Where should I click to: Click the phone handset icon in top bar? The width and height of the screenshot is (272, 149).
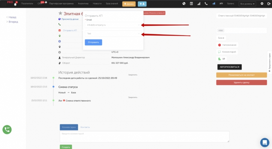pos(206,4)
